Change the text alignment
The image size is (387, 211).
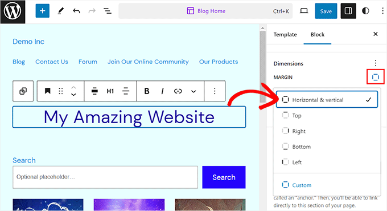pos(126,91)
